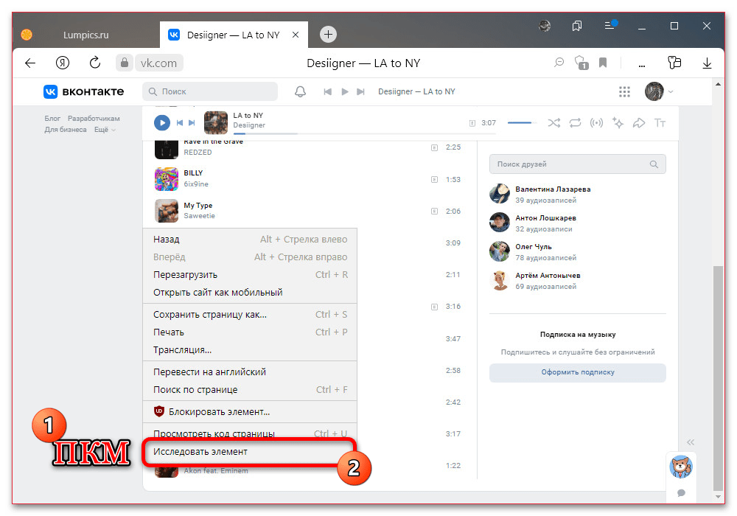Open VK notifications bell
Screen dimensions: 737x516
point(301,91)
